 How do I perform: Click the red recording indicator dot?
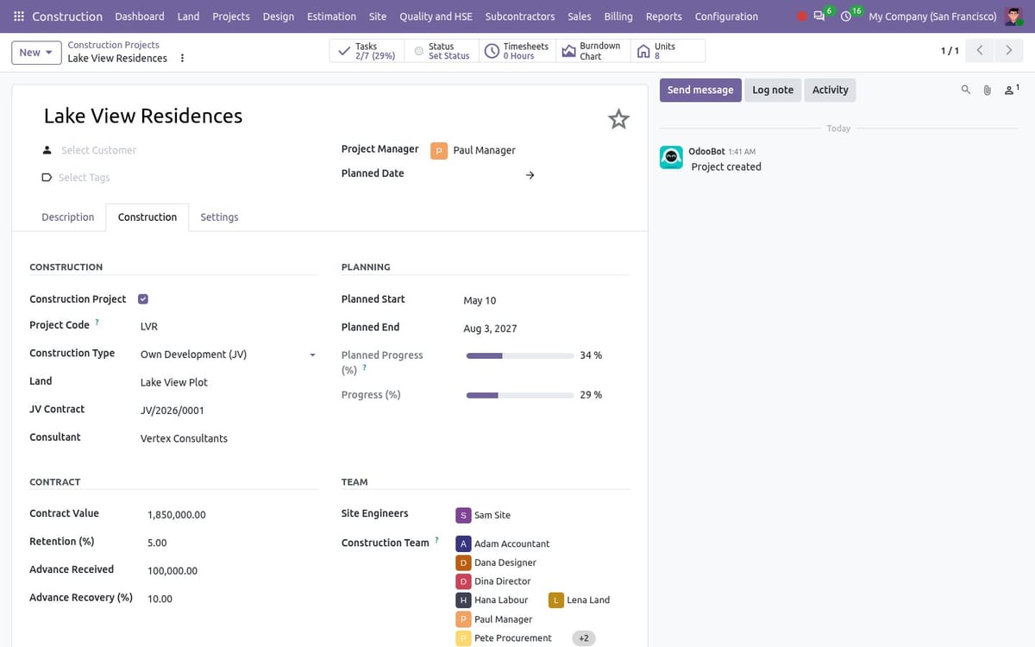802,16
